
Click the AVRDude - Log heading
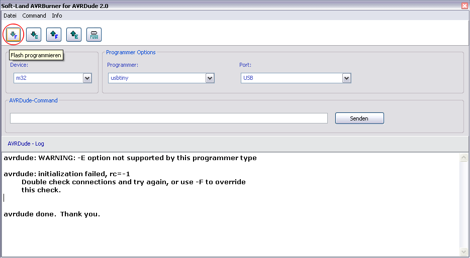[x=26, y=144]
